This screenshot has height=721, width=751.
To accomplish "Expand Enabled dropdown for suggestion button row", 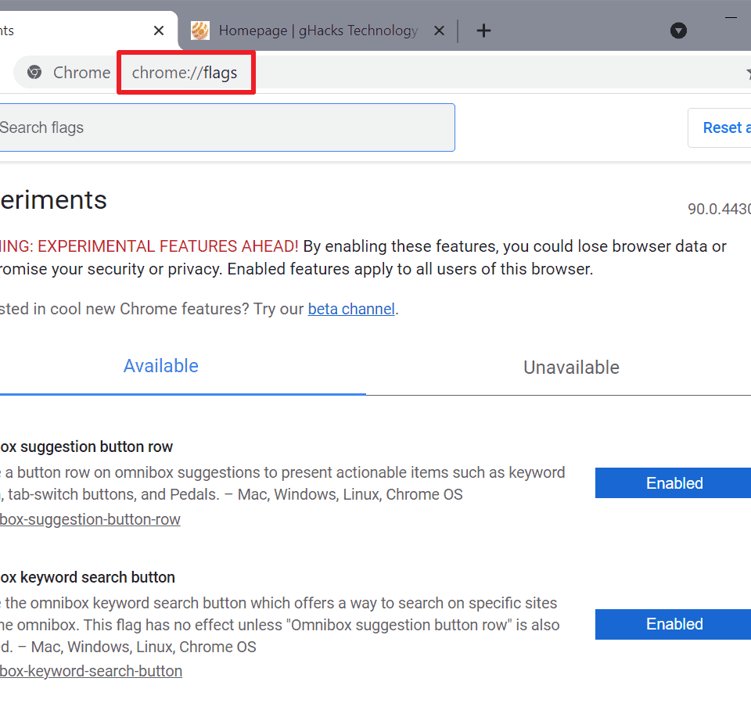I will pos(674,483).
